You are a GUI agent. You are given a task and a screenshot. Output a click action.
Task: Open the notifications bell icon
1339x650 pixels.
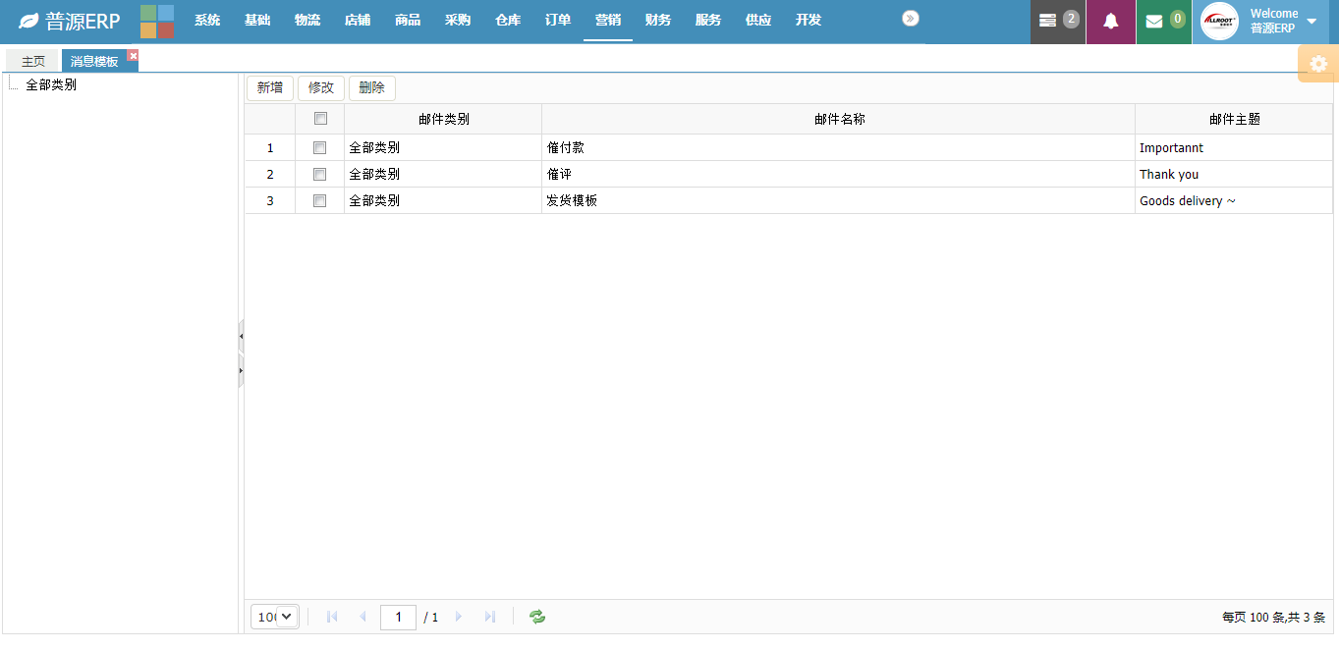coord(1111,22)
